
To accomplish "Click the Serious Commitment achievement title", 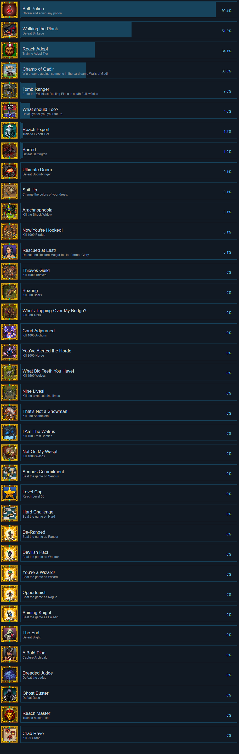I will pos(43,472).
